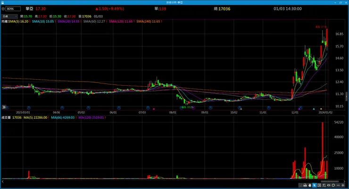Open the 日線 period dropdown
349x189 pixels.
(x=9, y=16)
